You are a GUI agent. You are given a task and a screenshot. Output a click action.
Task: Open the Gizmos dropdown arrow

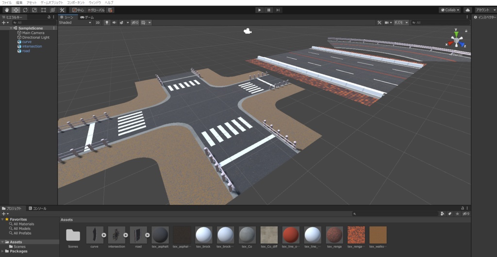(x=406, y=23)
